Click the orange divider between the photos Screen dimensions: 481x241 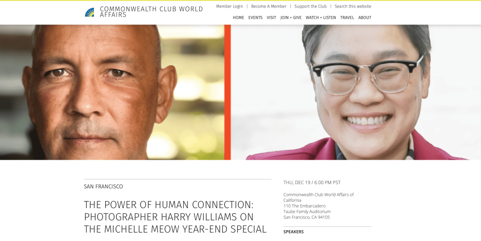(x=228, y=92)
